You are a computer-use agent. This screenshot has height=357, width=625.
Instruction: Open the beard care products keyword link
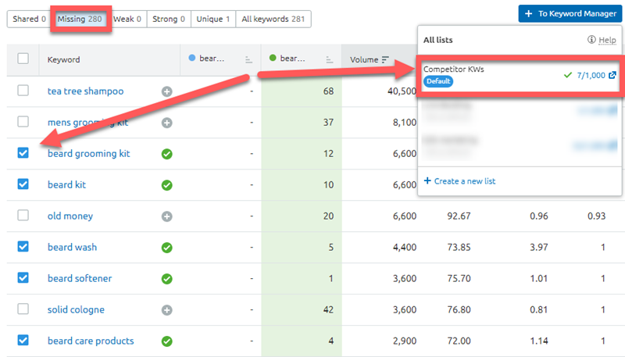pos(91,341)
